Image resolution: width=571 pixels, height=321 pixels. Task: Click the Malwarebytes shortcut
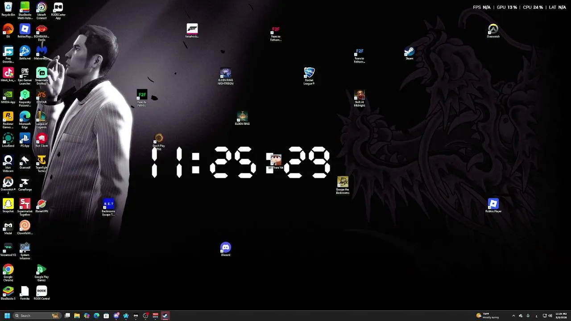coord(41,53)
